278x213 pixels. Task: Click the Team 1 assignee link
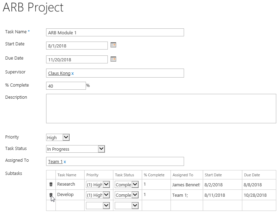coord(55,162)
